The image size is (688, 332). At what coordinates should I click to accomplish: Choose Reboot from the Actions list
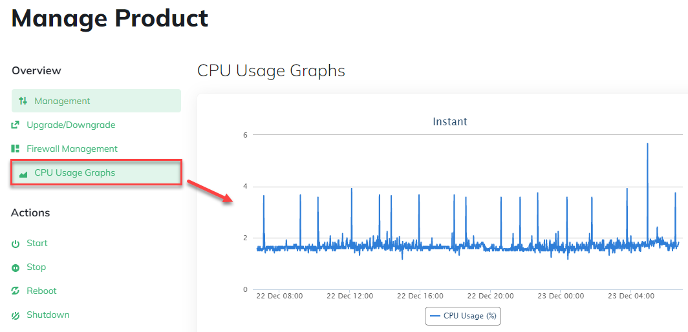point(41,291)
